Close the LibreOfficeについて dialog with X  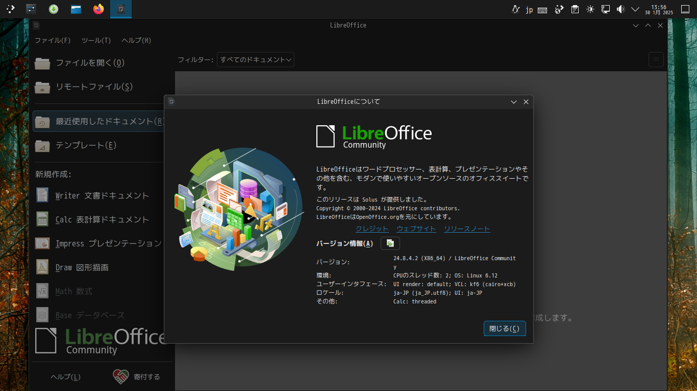[x=526, y=102]
